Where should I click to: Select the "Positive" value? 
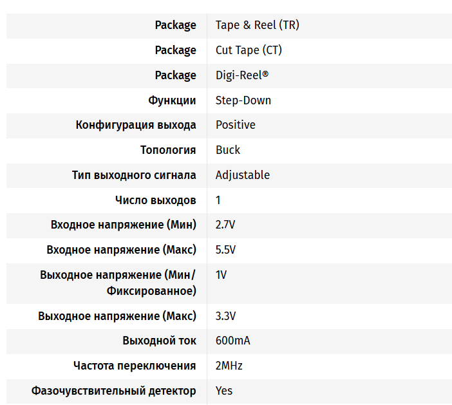coord(236,125)
